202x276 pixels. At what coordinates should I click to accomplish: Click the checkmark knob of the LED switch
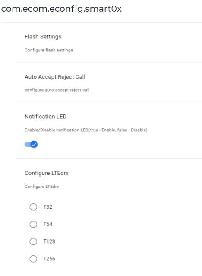[34, 145]
